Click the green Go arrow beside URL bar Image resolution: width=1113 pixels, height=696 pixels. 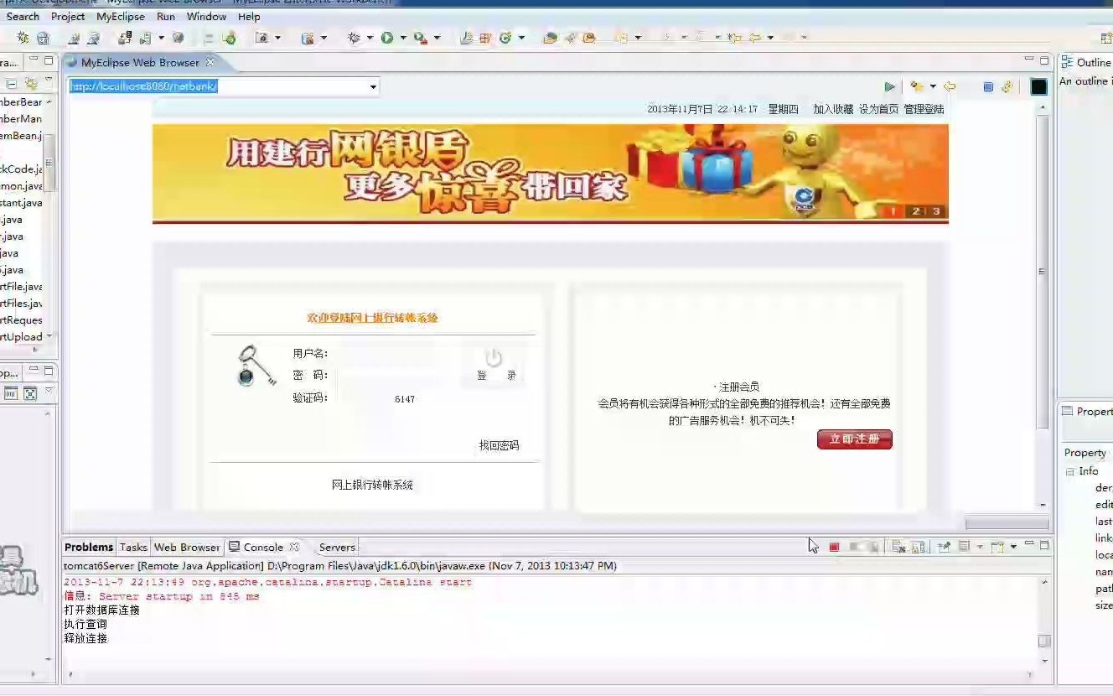pos(889,86)
